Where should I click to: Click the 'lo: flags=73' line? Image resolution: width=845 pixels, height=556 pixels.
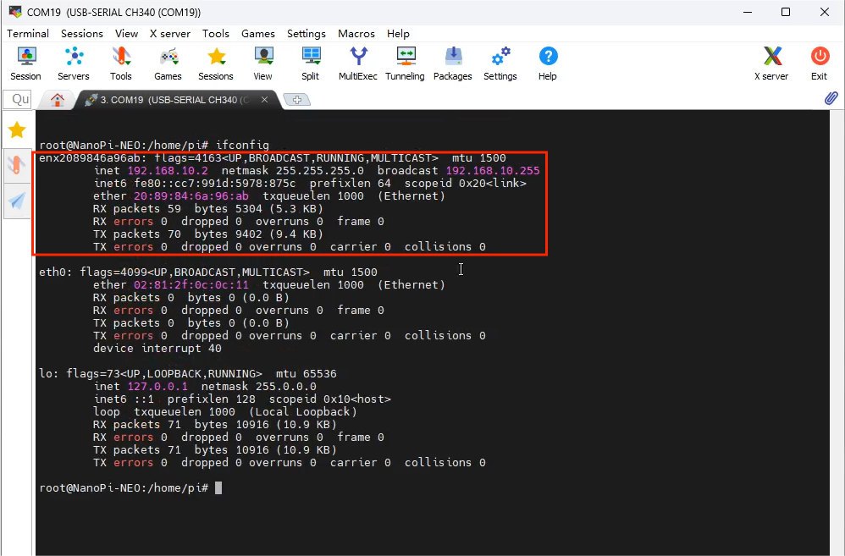tap(187, 373)
